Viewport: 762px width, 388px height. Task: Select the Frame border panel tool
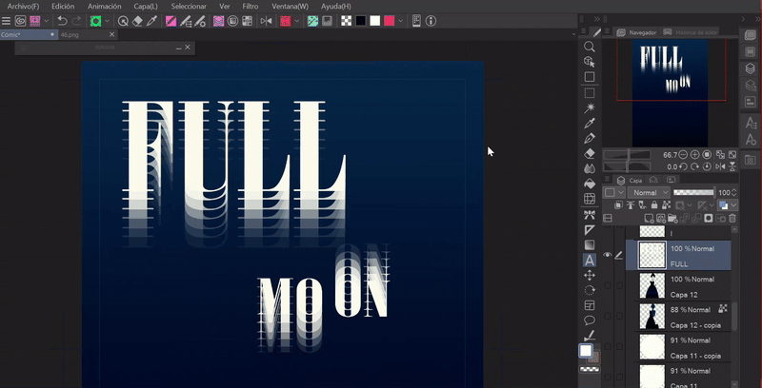point(589,305)
